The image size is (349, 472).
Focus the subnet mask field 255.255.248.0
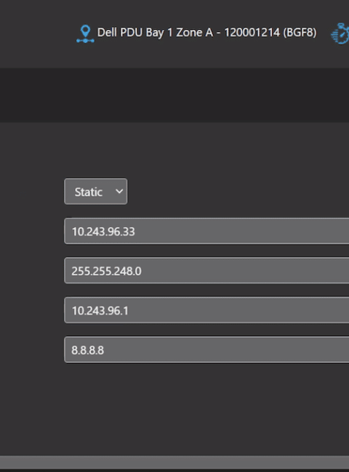[206, 271]
